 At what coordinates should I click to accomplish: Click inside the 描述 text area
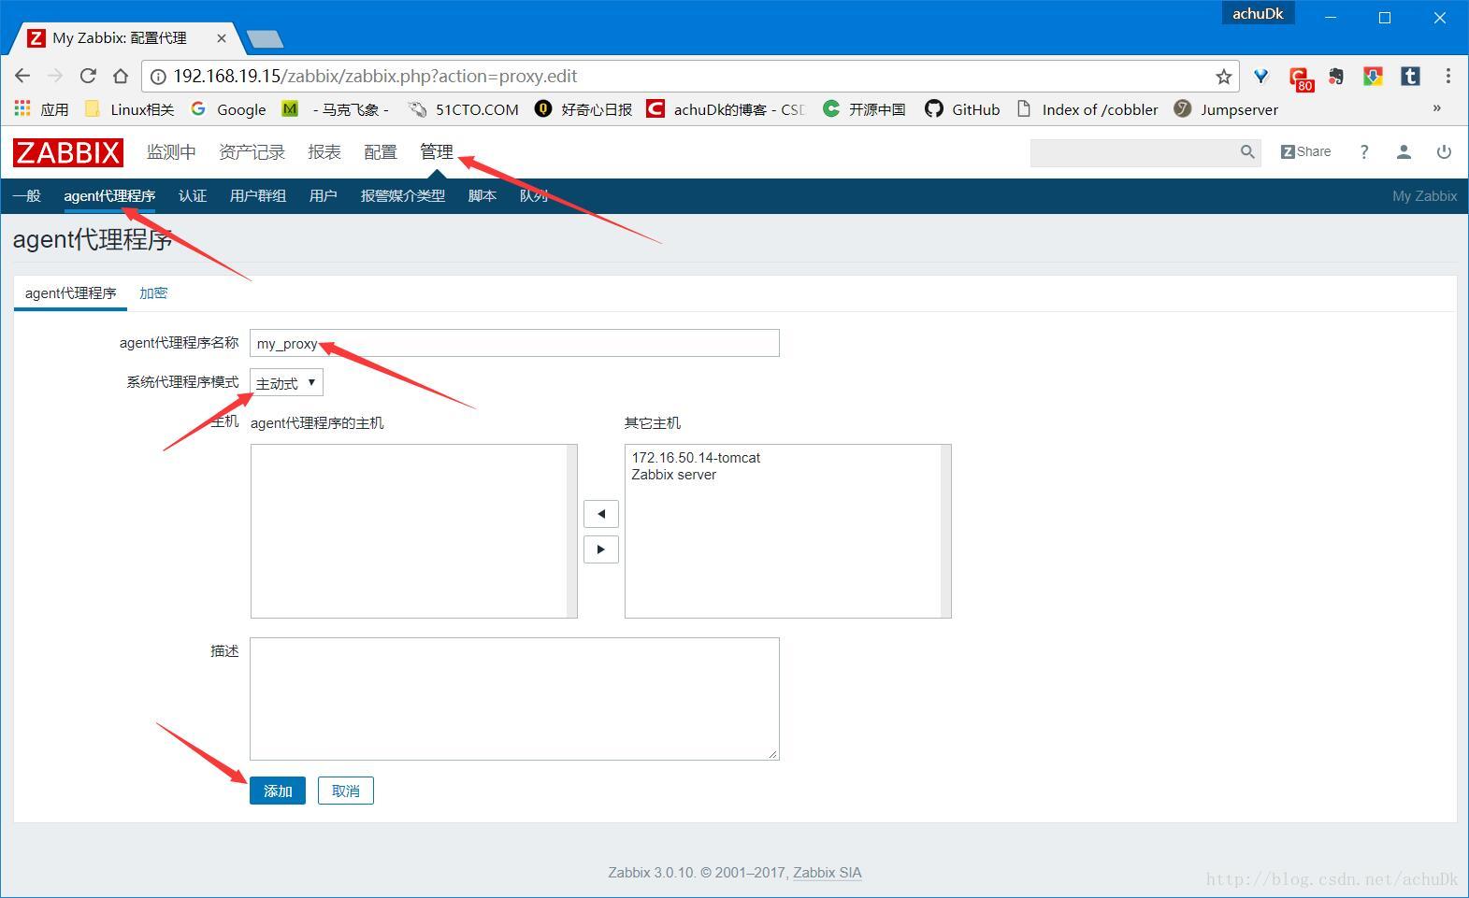(x=514, y=699)
